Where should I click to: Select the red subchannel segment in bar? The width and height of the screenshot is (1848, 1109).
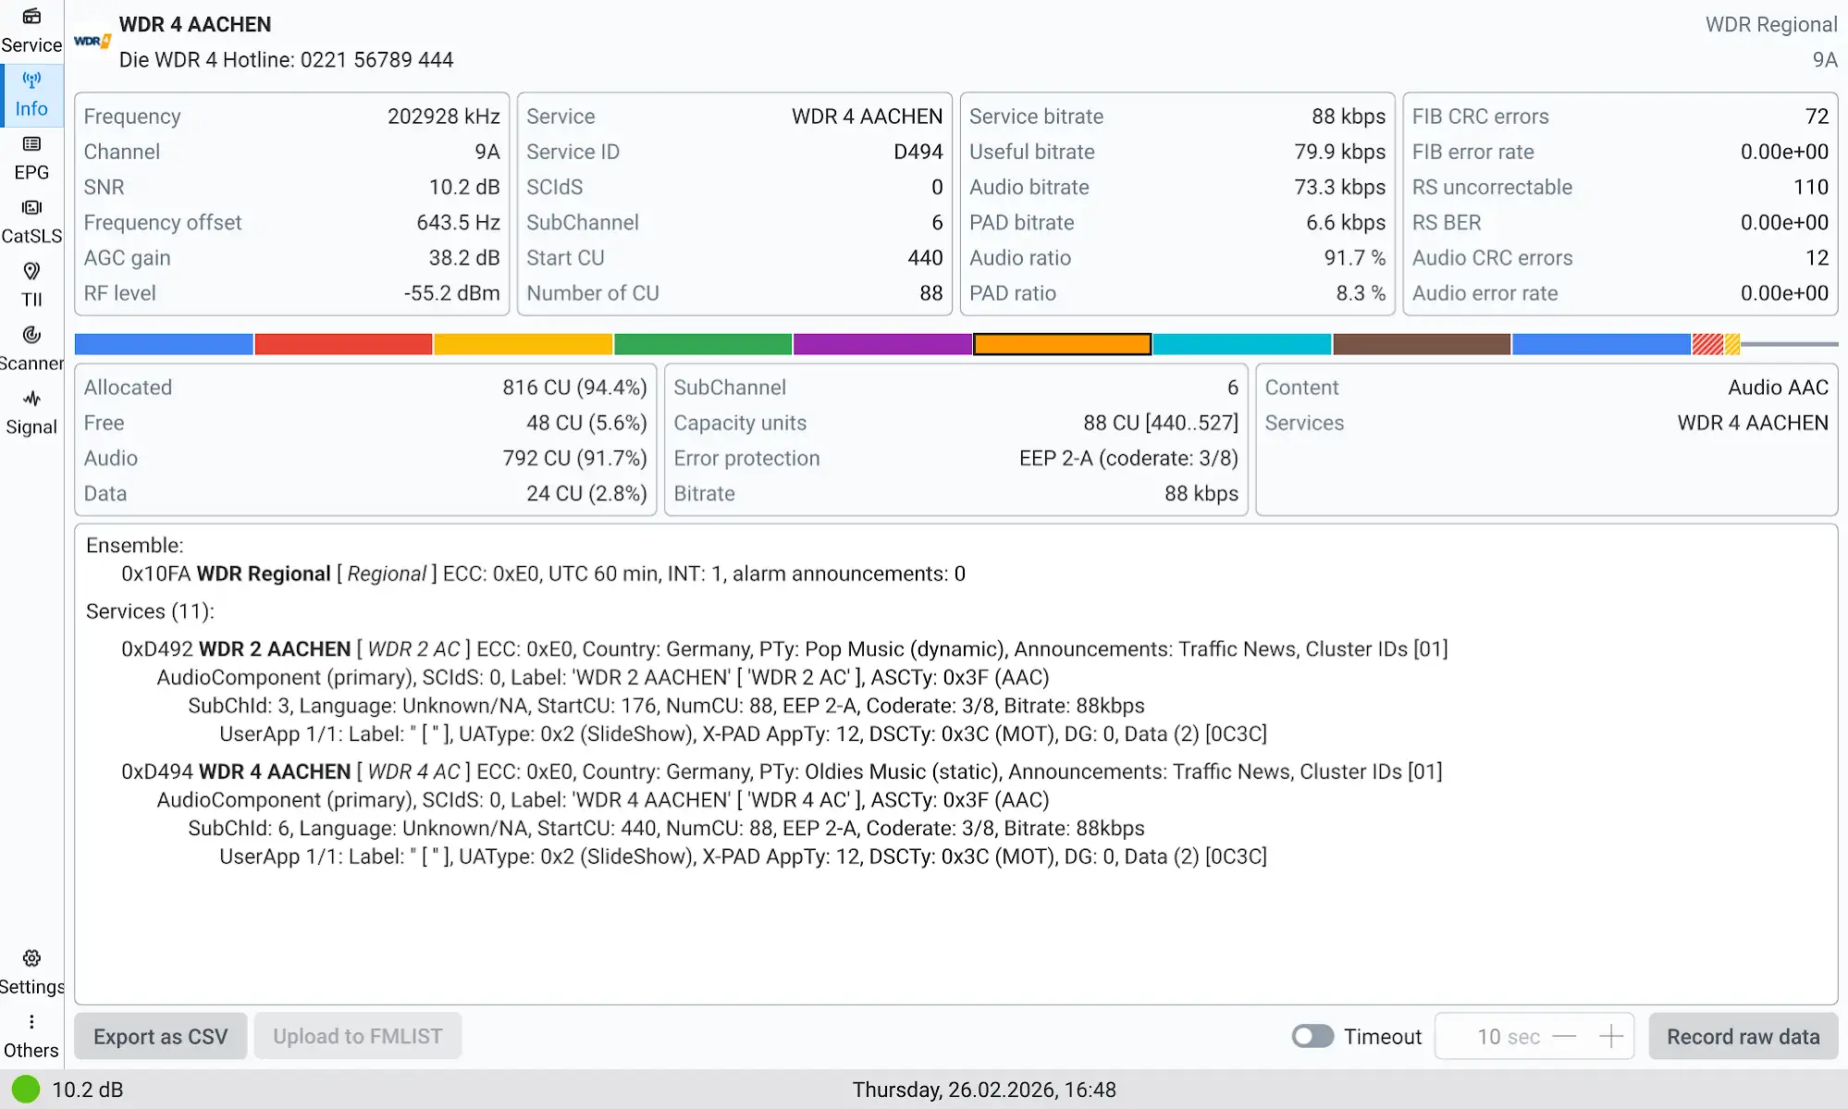click(343, 344)
